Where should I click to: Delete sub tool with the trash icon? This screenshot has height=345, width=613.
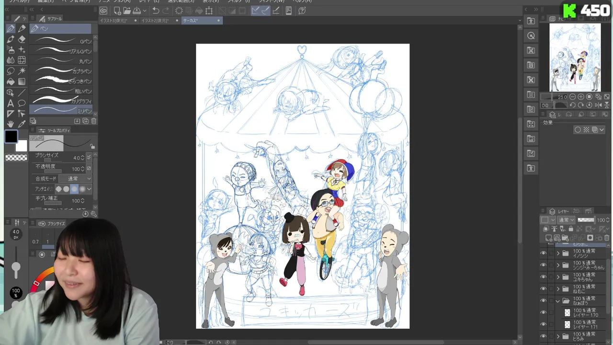coord(94,121)
